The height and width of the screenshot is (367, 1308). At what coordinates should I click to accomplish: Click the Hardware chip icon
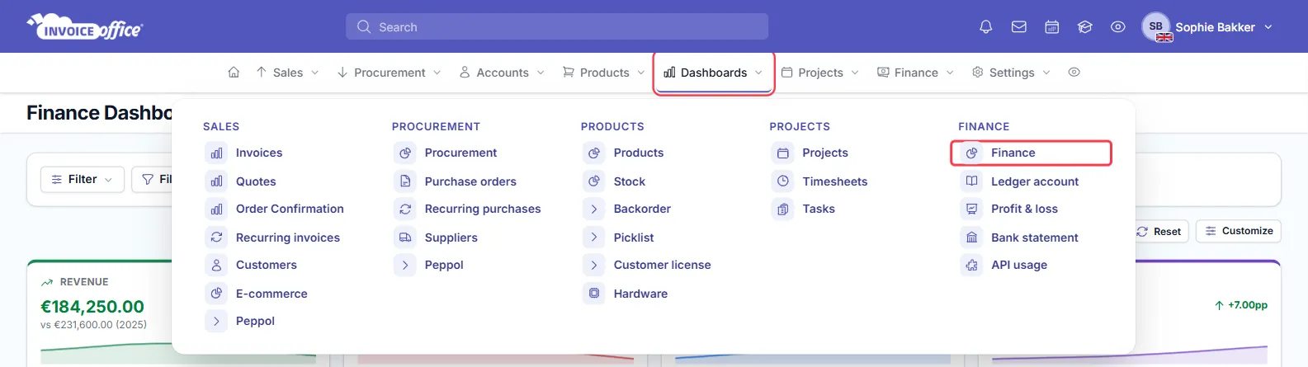(594, 294)
